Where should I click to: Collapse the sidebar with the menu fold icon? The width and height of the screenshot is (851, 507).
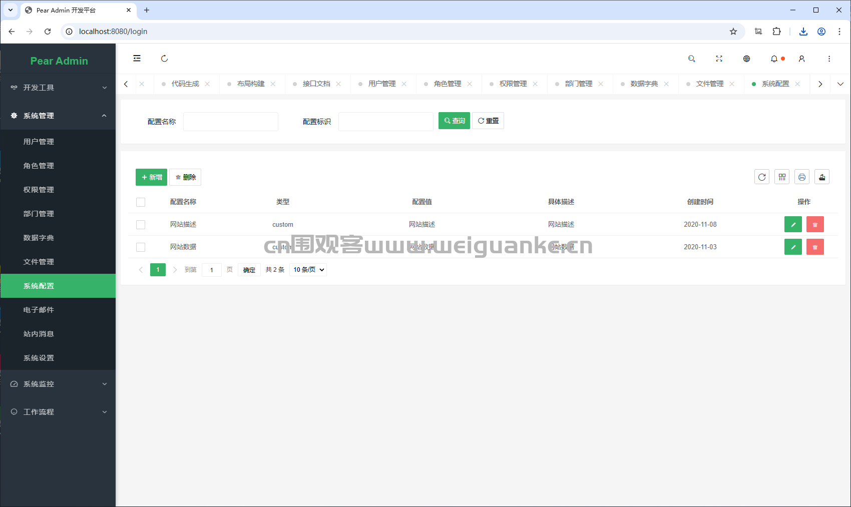[137, 59]
